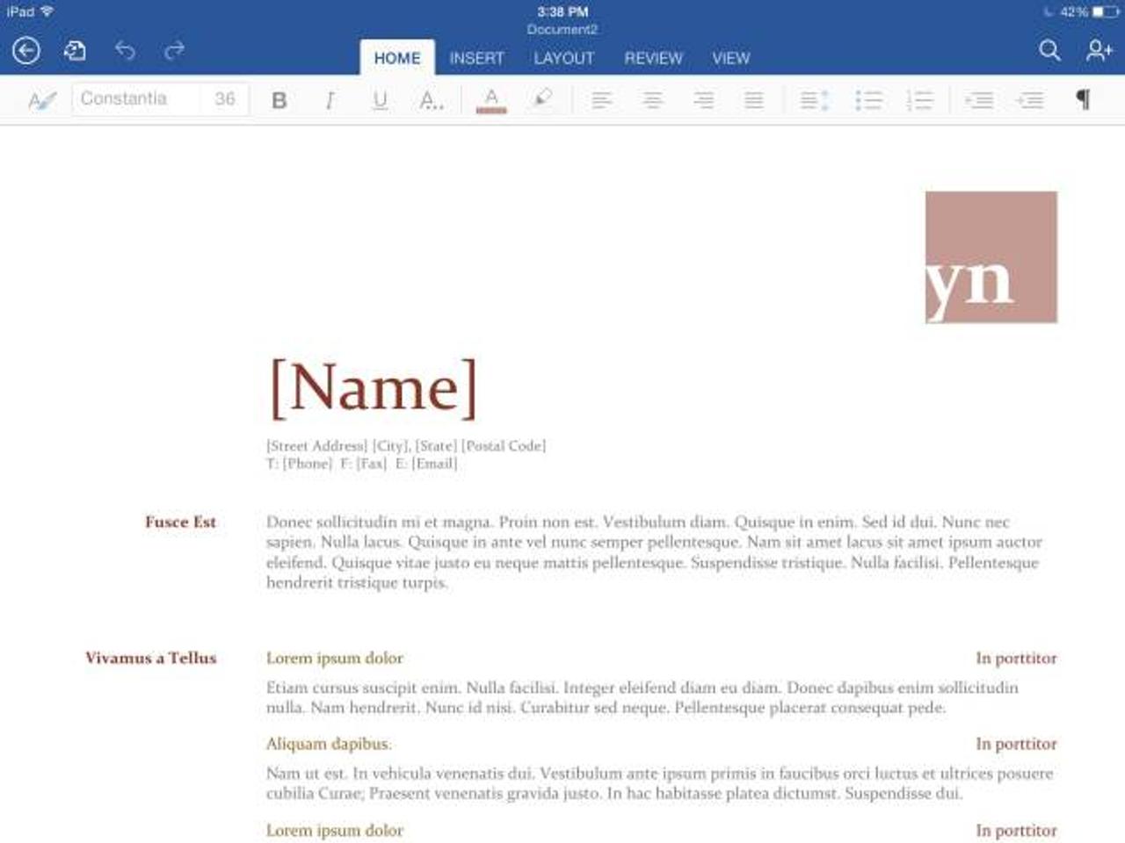Tap the paragraph starting Etiam cursus
Screen dimensions: 1125x843
[x=642, y=697]
